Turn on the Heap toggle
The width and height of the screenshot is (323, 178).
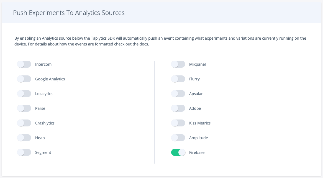click(x=24, y=138)
